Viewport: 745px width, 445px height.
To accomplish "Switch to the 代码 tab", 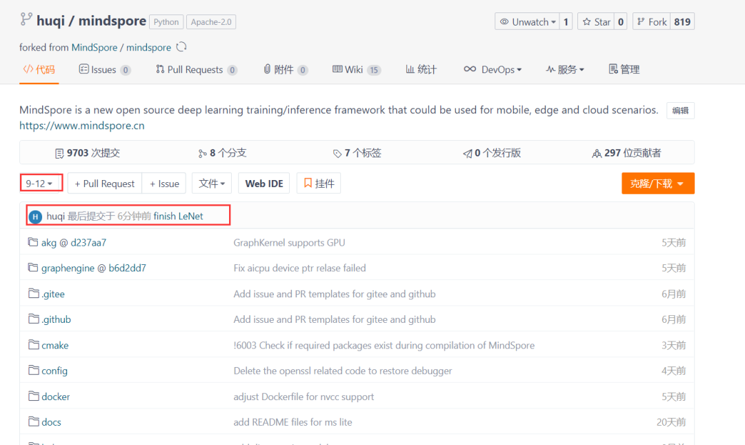I will 39,70.
